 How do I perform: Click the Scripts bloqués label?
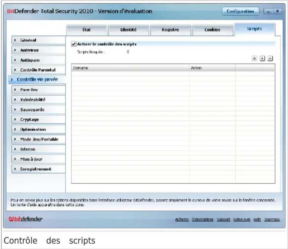(91, 52)
